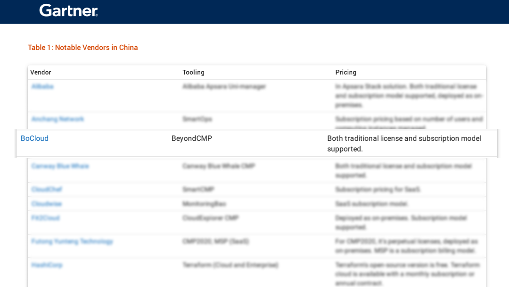Click the Pricing column header

coord(346,72)
